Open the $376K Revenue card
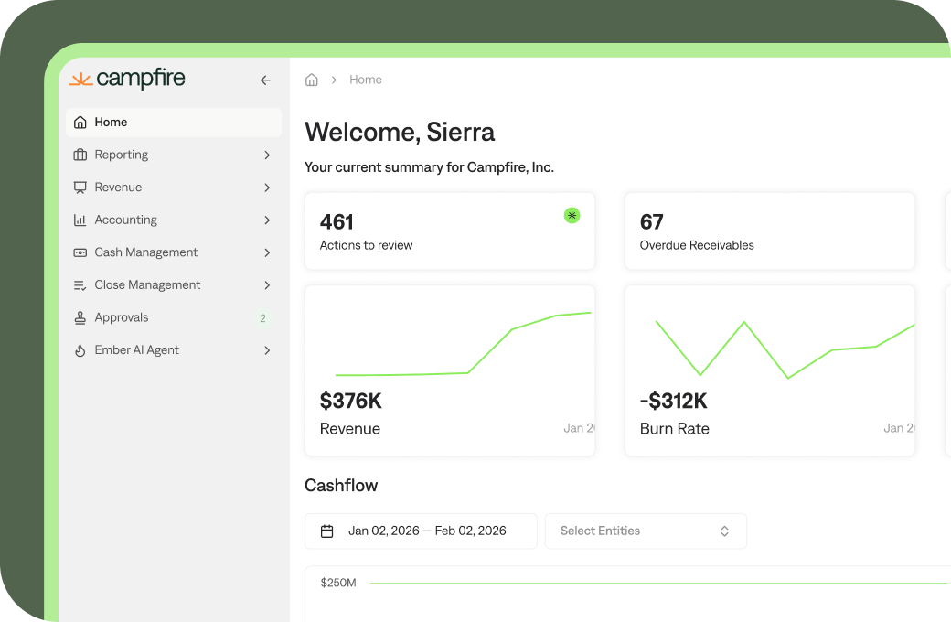The height and width of the screenshot is (622, 951). [449, 370]
